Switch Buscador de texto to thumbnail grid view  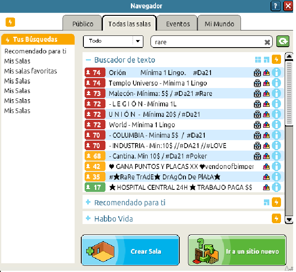258,60
